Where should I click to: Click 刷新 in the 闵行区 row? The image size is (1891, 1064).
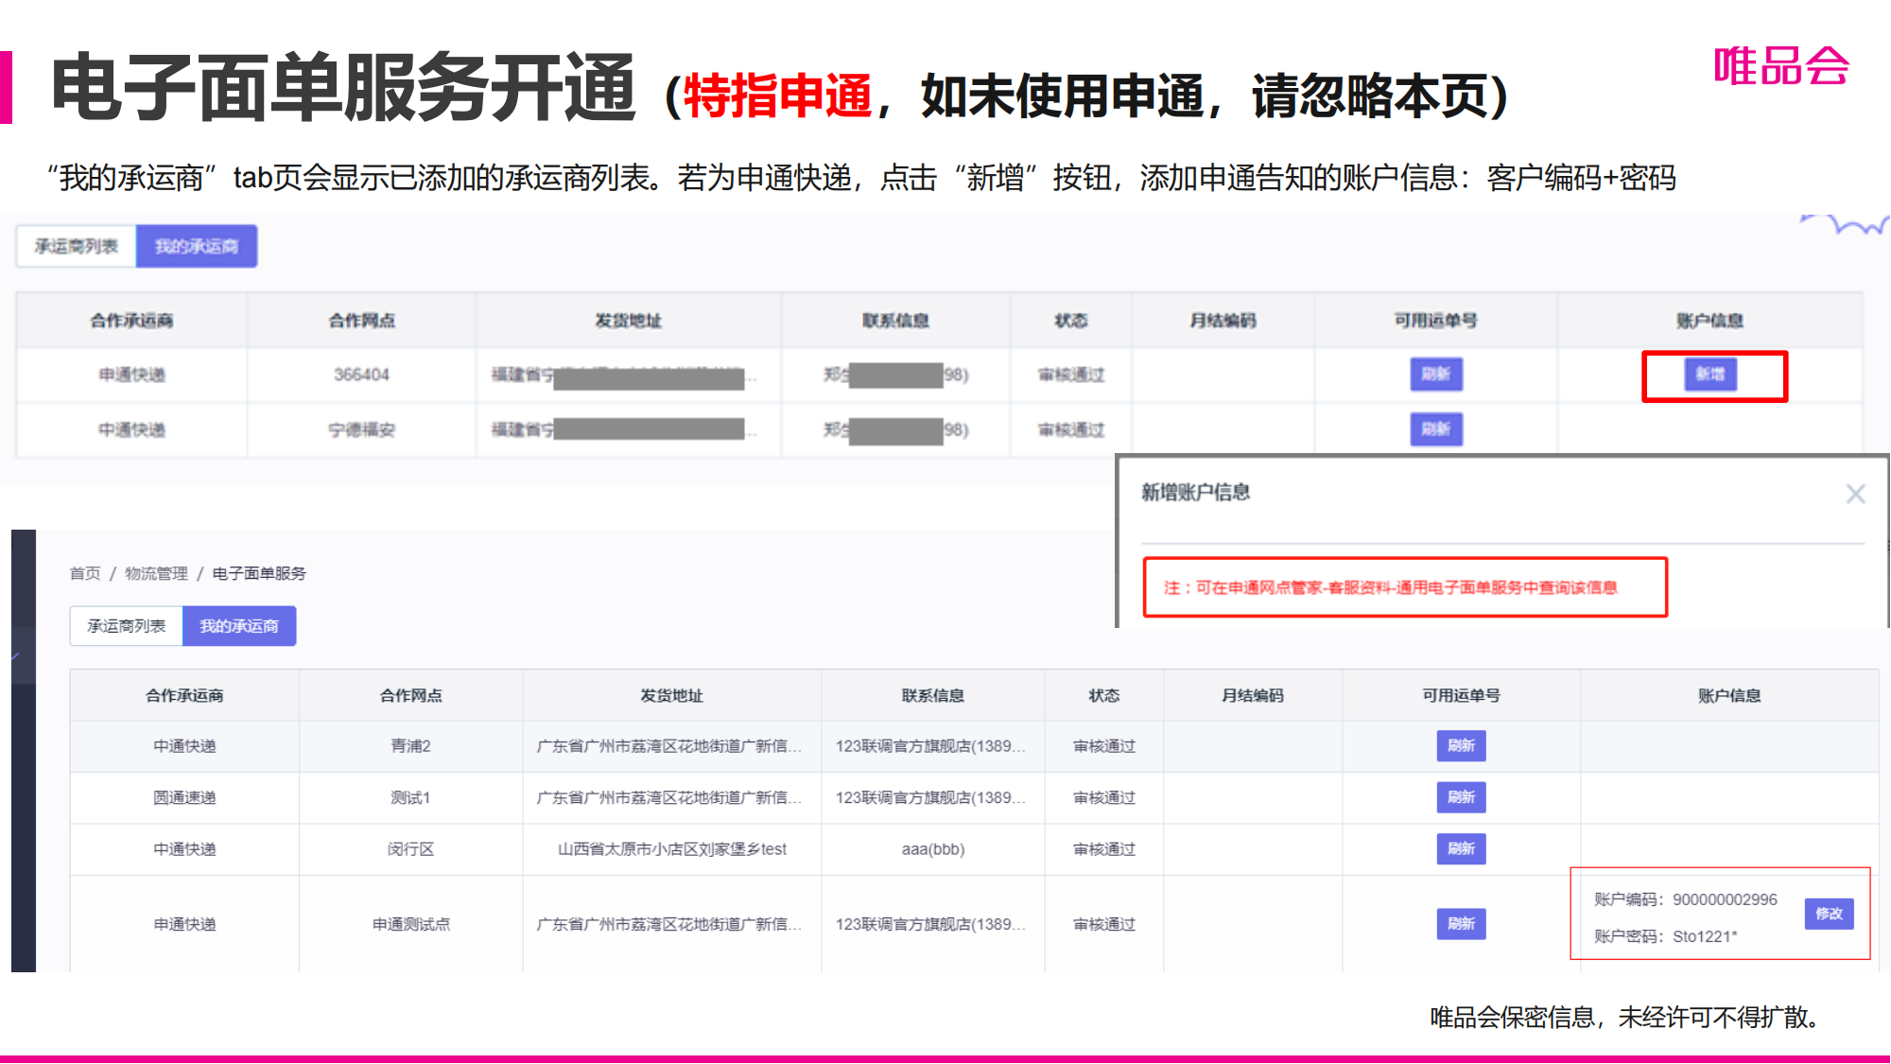click(1461, 849)
